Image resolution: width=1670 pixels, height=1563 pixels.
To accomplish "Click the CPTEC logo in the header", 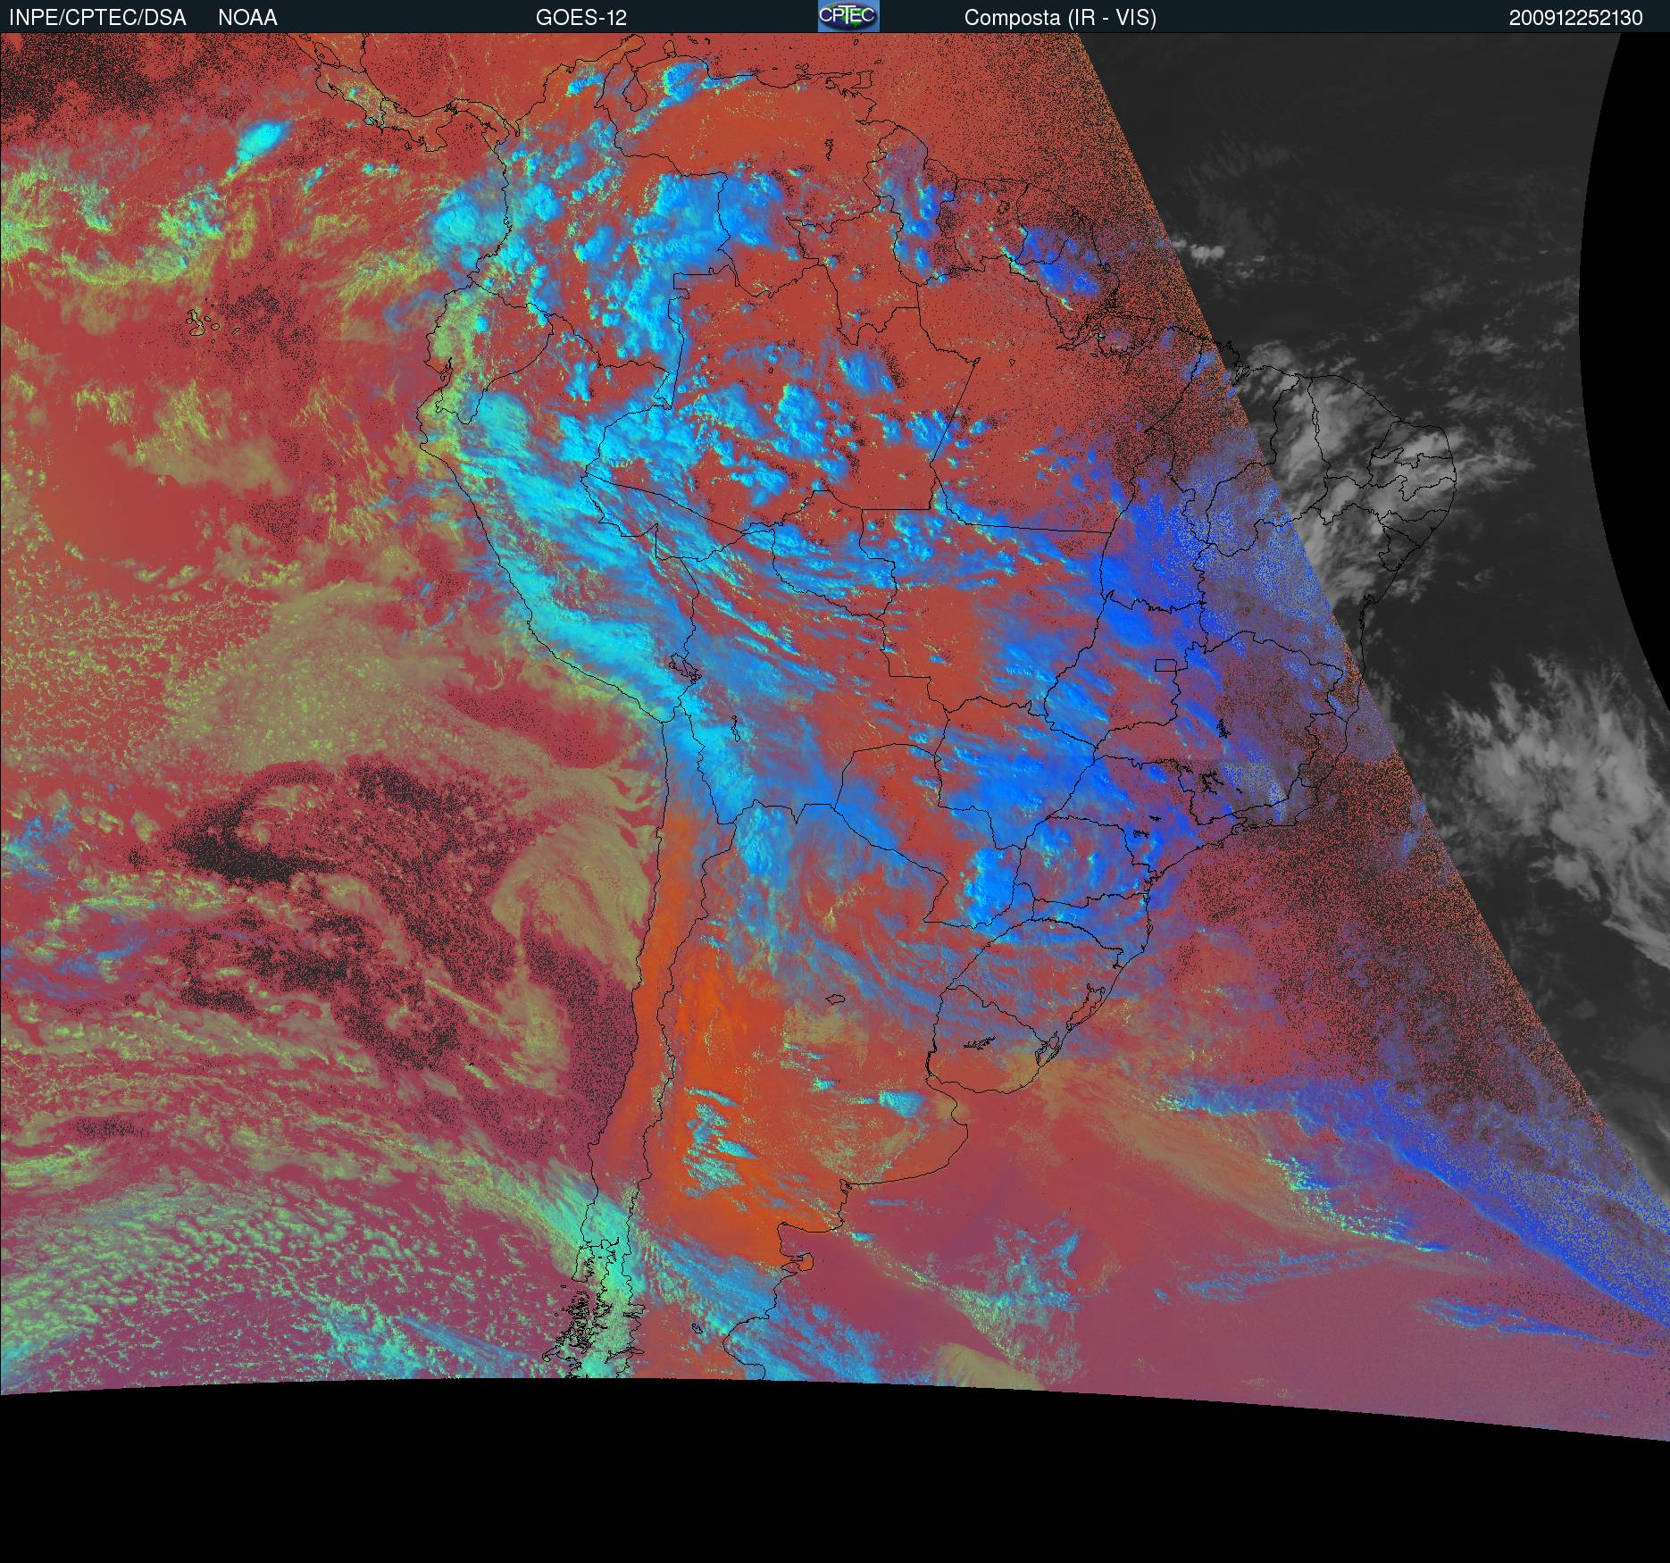I will (x=848, y=16).
